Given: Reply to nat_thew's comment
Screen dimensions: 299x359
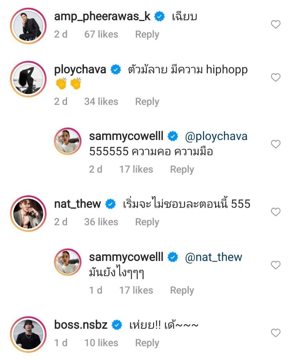Looking at the screenshot, I should 147,222.
